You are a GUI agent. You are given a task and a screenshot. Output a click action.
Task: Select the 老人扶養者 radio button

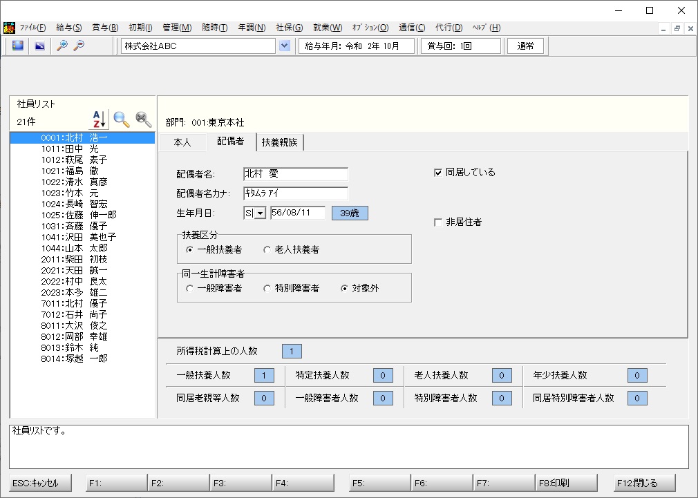tap(267, 249)
